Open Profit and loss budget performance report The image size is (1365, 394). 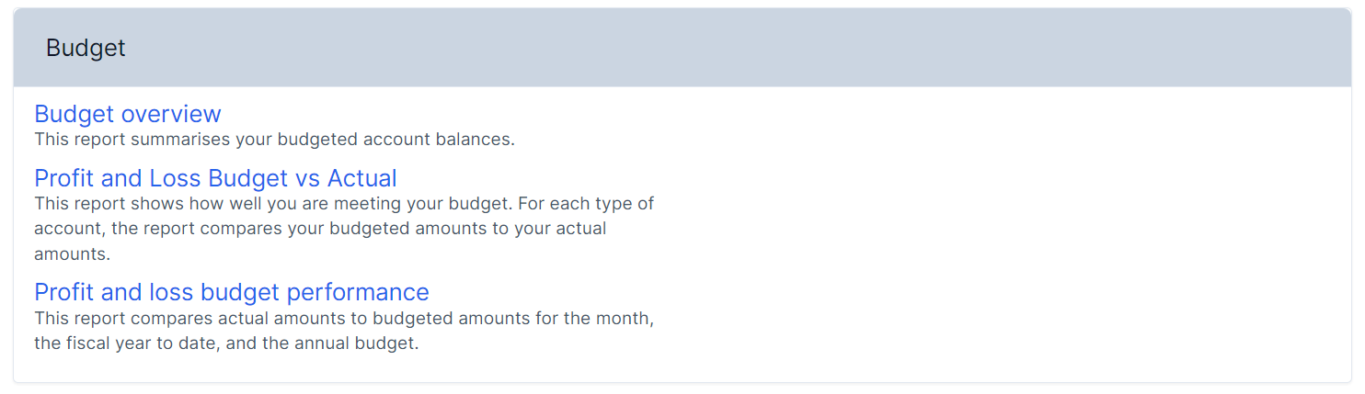pyautogui.click(x=231, y=292)
